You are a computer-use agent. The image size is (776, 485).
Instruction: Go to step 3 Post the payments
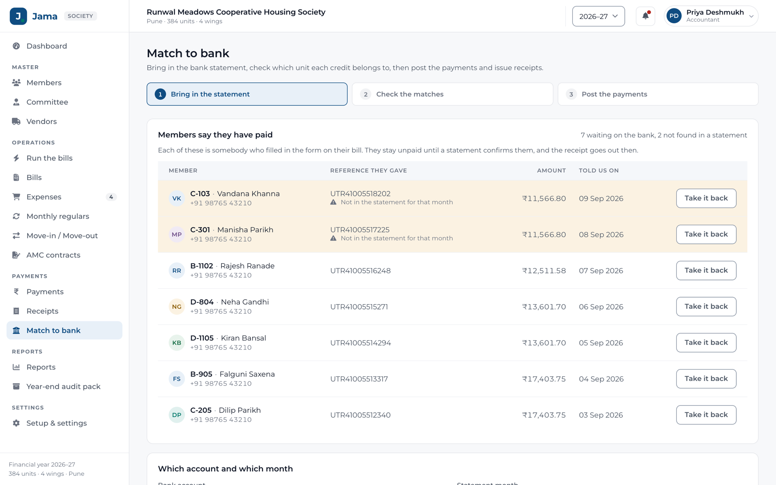click(658, 94)
